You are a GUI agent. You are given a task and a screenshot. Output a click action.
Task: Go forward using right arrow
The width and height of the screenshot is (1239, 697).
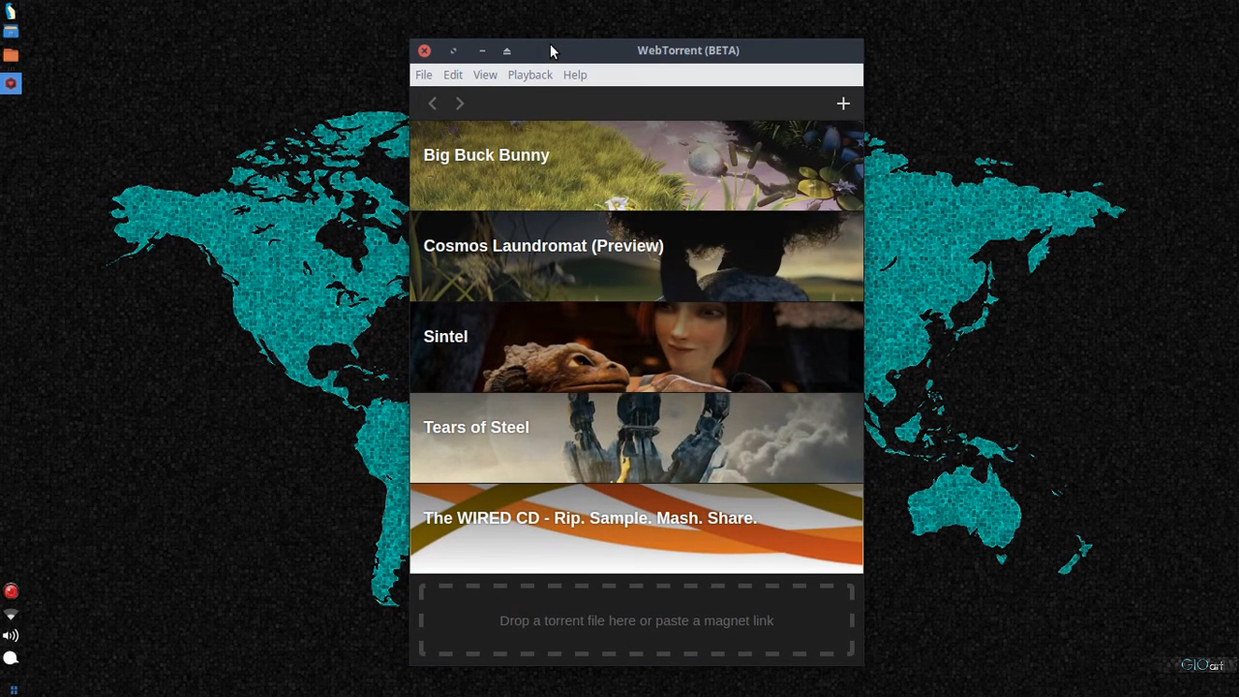click(x=460, y=104)
